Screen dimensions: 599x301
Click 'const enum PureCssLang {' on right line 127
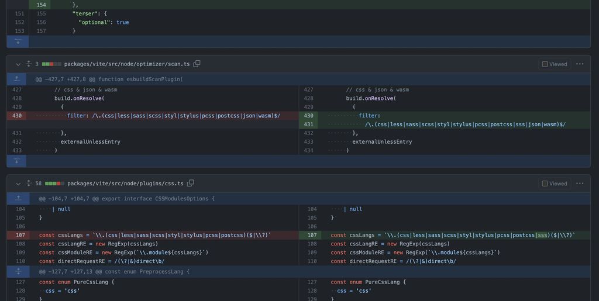(x=369, y=282)
